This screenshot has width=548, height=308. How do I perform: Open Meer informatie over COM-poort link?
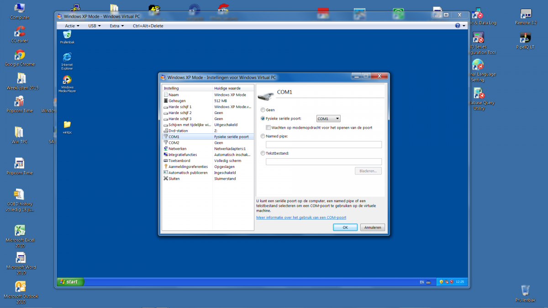(x=301, y=218)
